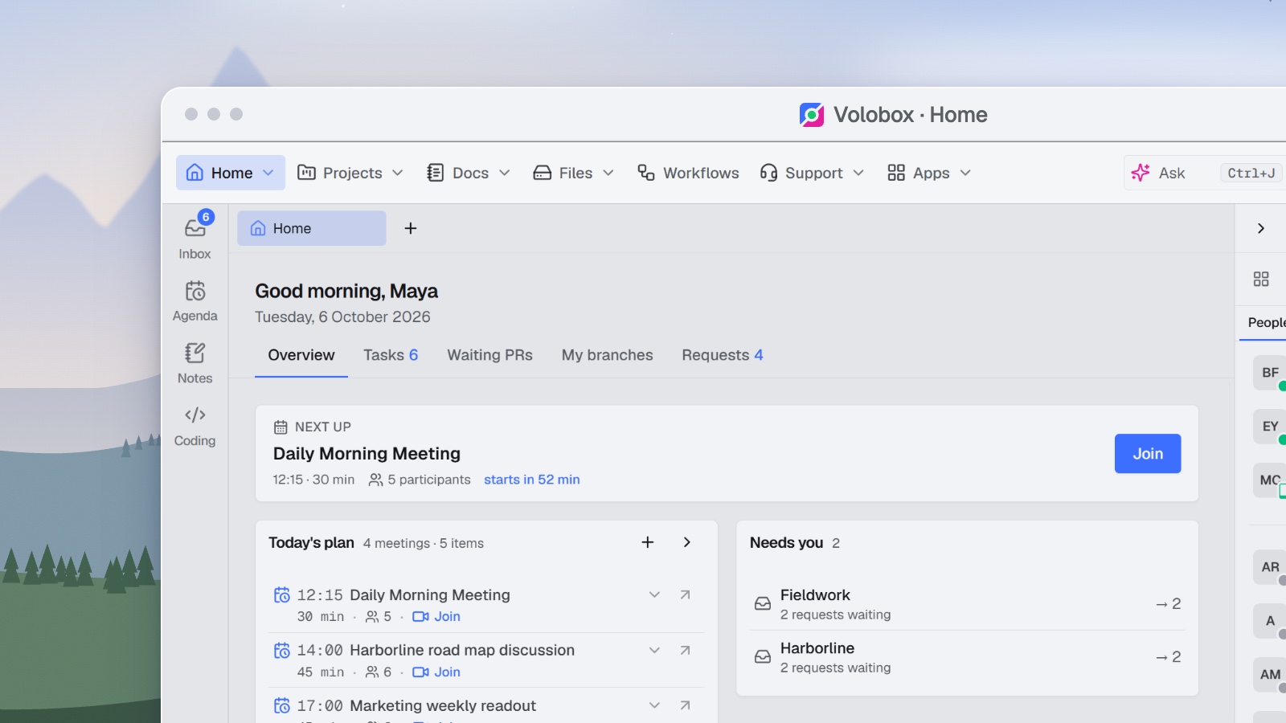1286x723 pixels.
Task: Join the 14:00 Harborline discussion link
Action: (x=436, y=672)
